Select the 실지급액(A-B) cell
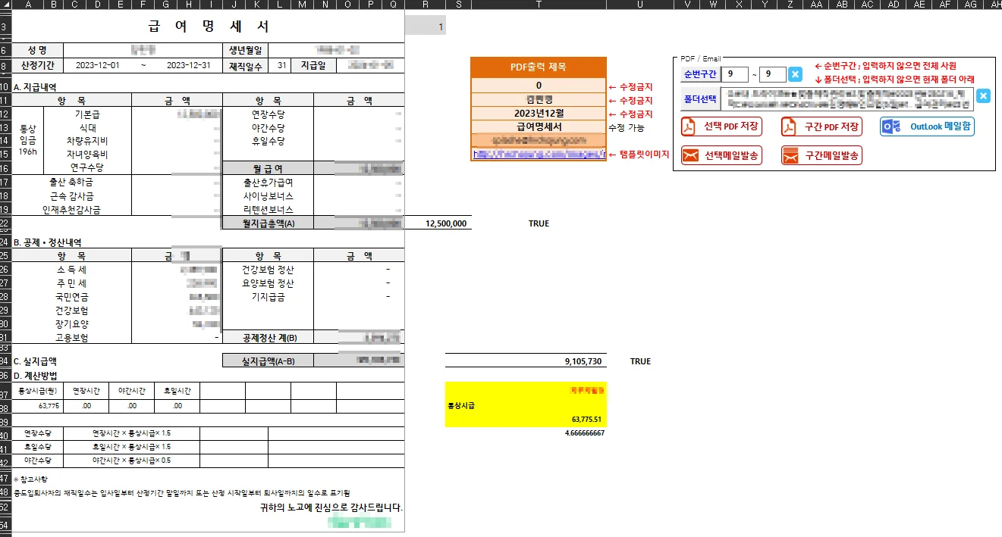This screenshot has height=537, width=1002. click(x=268, y=361)
